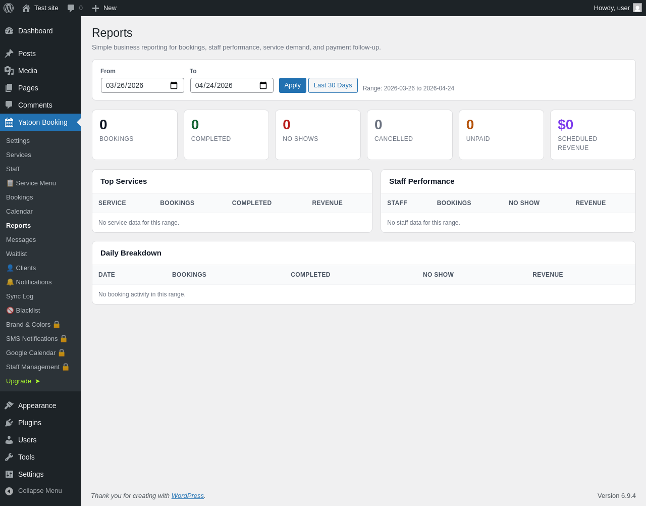Open the From date calendar picker
Viewport: 646px width, 506px height.
tap(174, 85)
